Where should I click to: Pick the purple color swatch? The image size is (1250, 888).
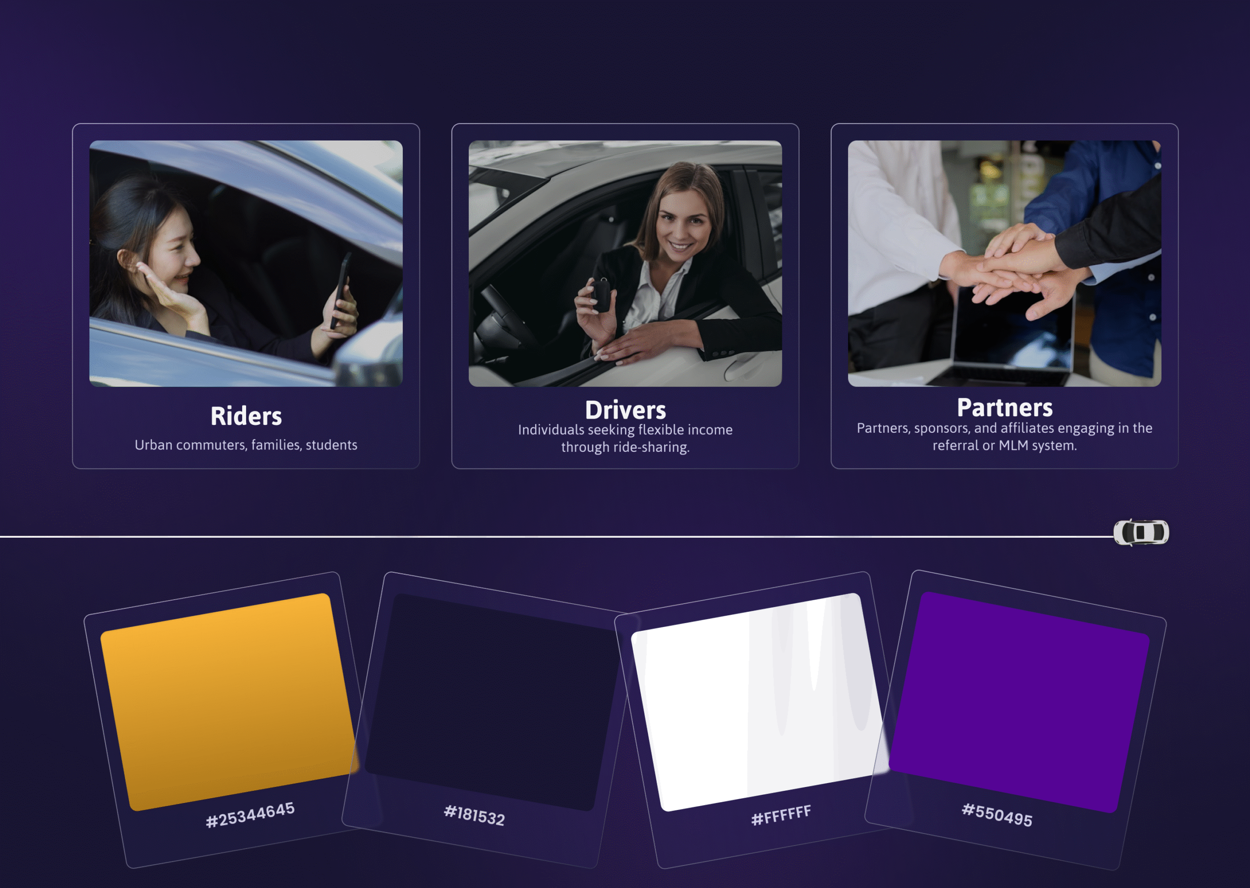(1019, 702)
